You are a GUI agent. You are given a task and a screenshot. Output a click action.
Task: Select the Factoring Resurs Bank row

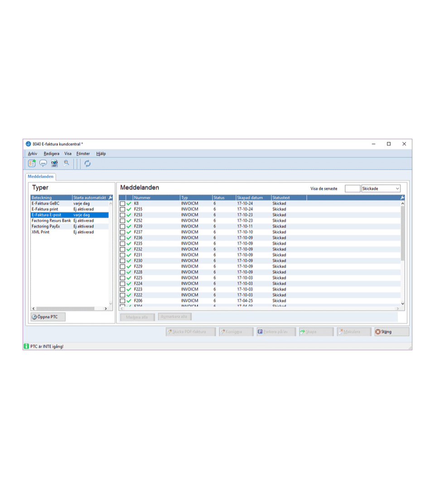(70, 221)
